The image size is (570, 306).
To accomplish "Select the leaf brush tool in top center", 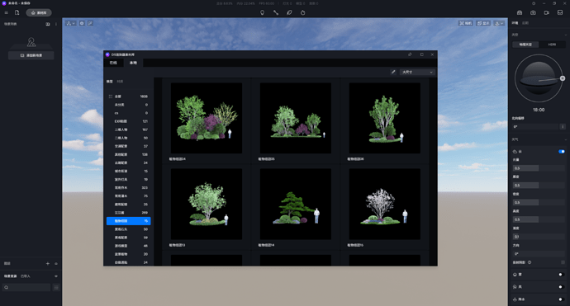I will (289, 12).
